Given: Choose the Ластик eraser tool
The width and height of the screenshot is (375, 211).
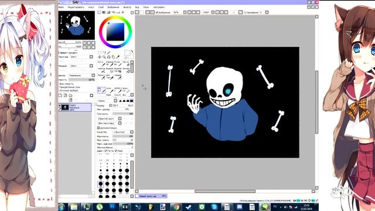Looking at the screenshot, I should click(x=127, y=63).
